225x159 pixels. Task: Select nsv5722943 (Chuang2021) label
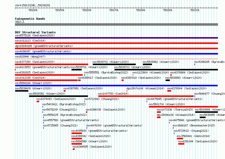pos(102,99)
